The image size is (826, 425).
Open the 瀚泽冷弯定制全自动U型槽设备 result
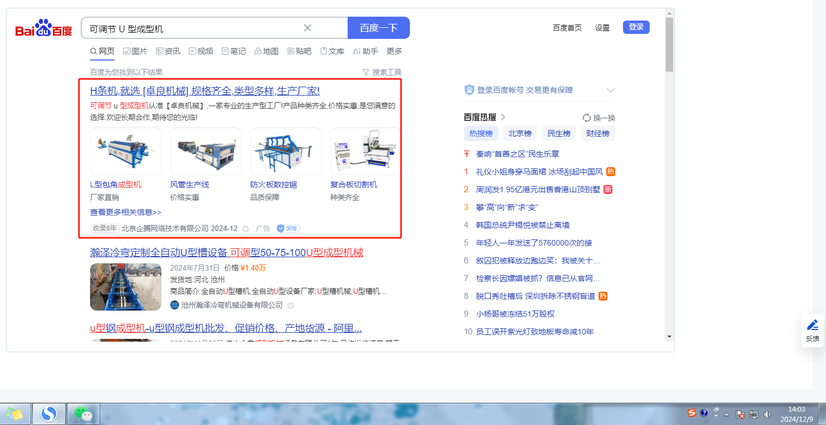coord(227,253)
